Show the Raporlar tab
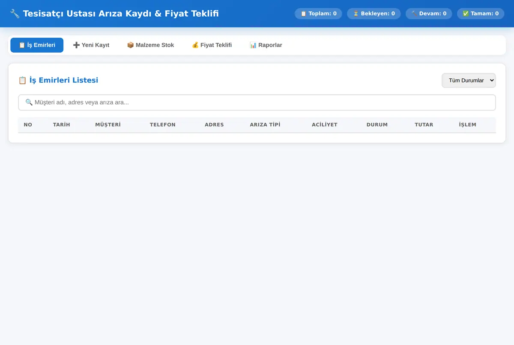 coord(266,45)
